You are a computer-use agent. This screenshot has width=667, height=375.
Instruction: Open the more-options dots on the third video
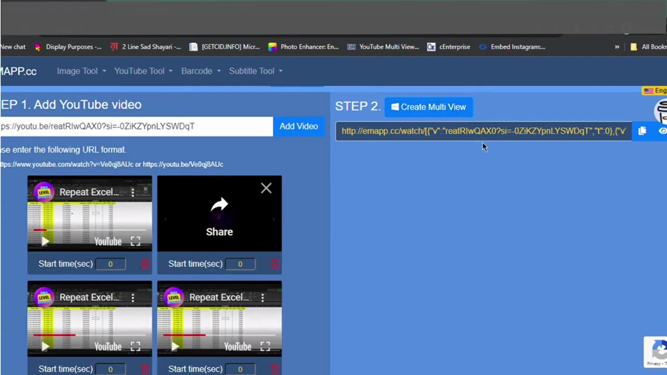(x=133, y=297)
